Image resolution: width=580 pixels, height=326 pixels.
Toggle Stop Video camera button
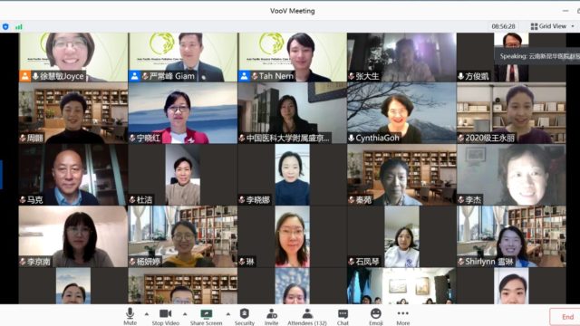pos(165,317)
